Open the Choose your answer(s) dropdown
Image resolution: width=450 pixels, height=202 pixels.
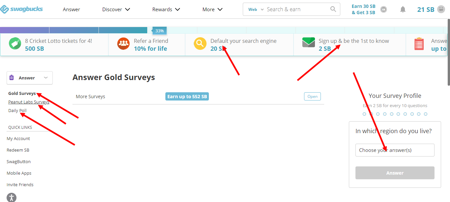pos(395,150)
